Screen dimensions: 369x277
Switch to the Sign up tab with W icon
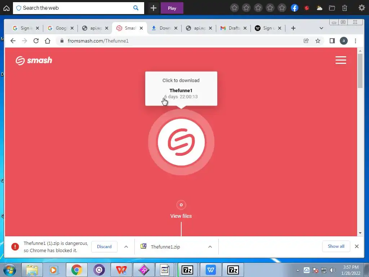pos(266,28)
